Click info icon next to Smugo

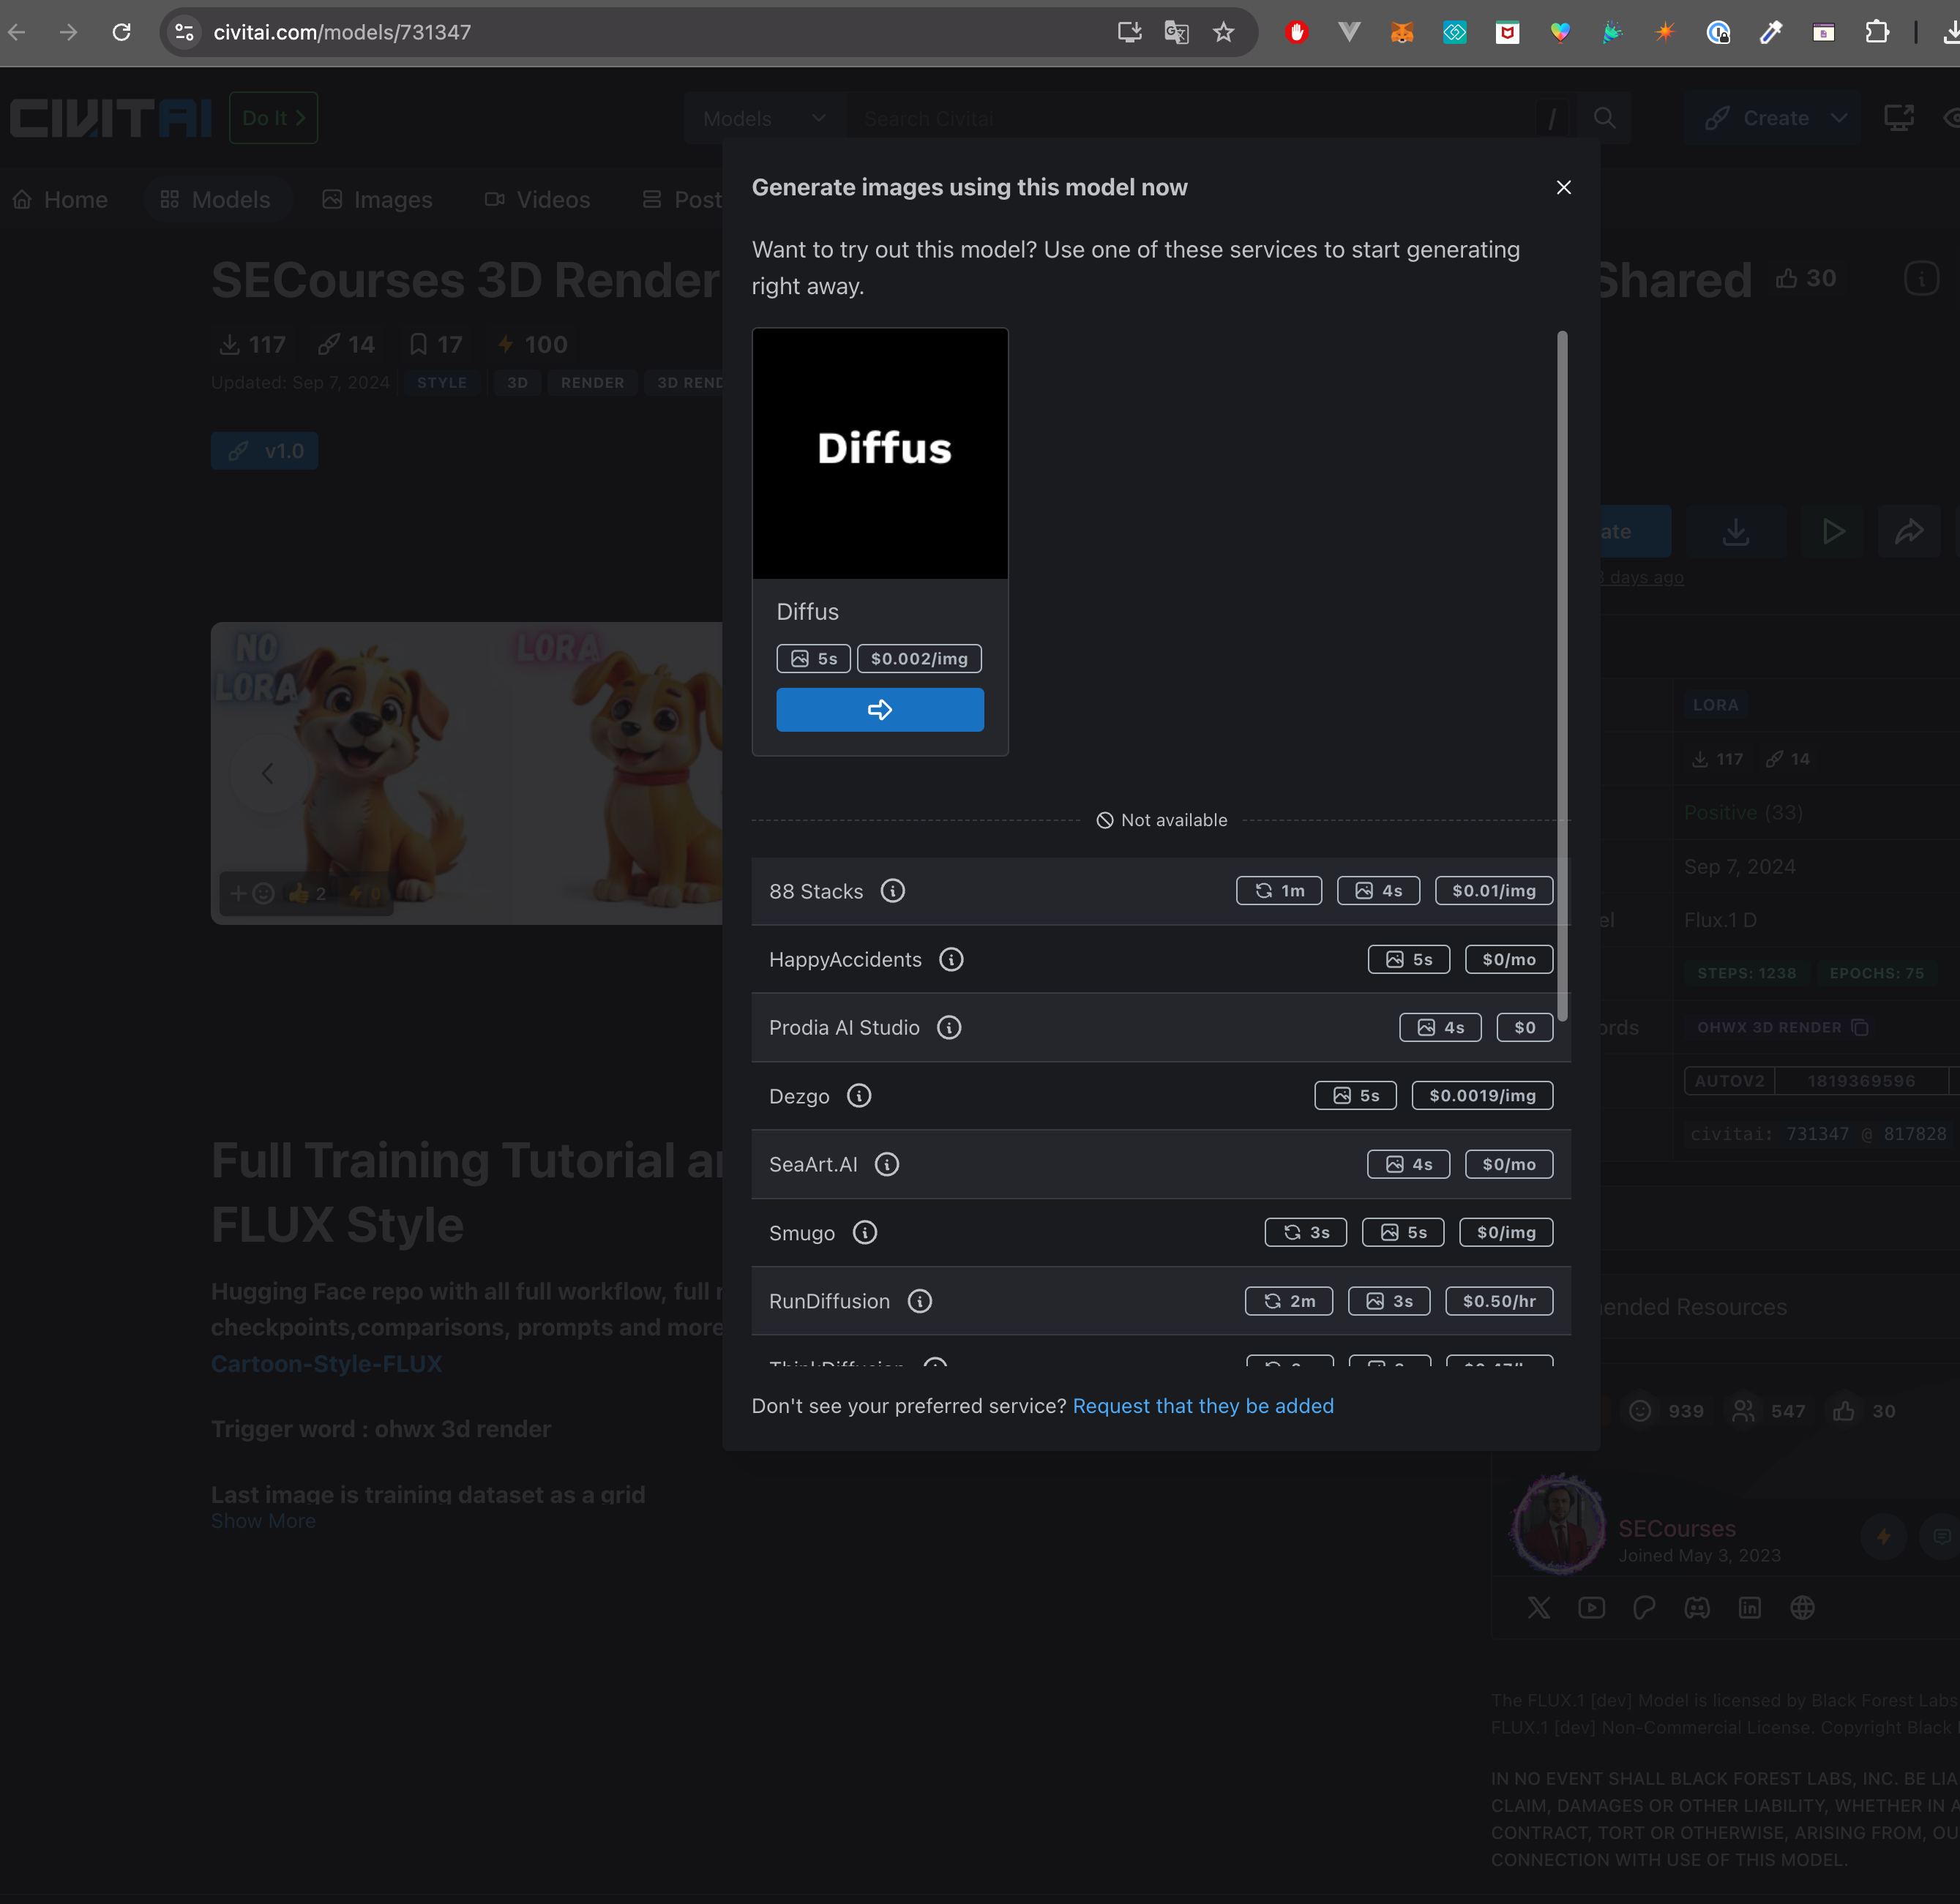864,1232
